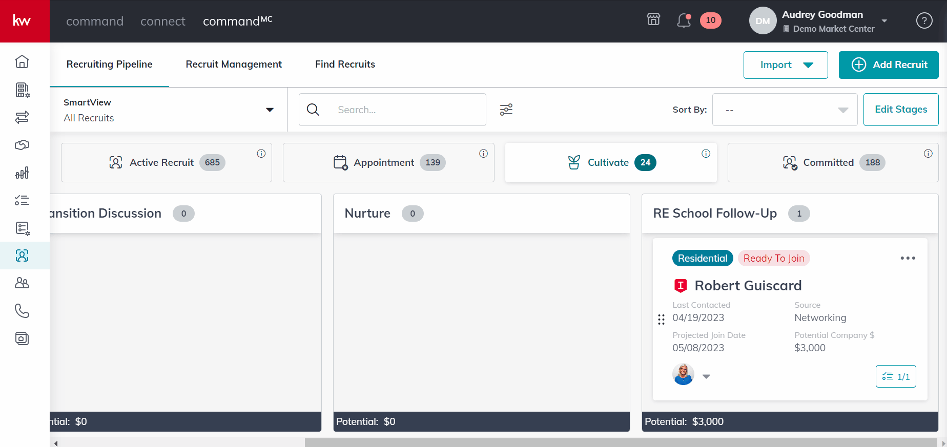Screen dimensions: 947x447
Task: Click the projected join date 05/08/2023
Action: point(698,348)
